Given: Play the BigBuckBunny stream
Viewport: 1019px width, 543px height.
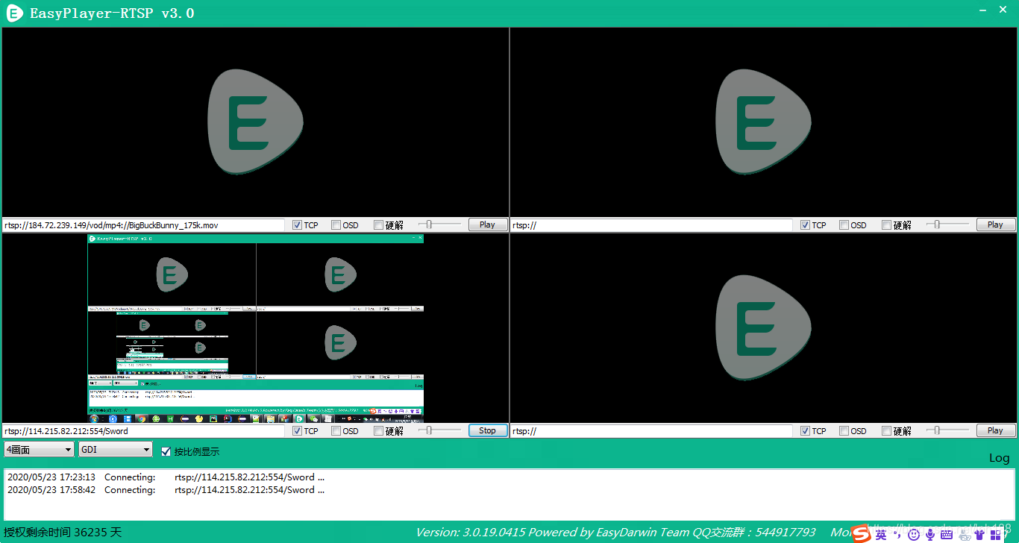Looking at the screenshot, I should coord(488,225).
